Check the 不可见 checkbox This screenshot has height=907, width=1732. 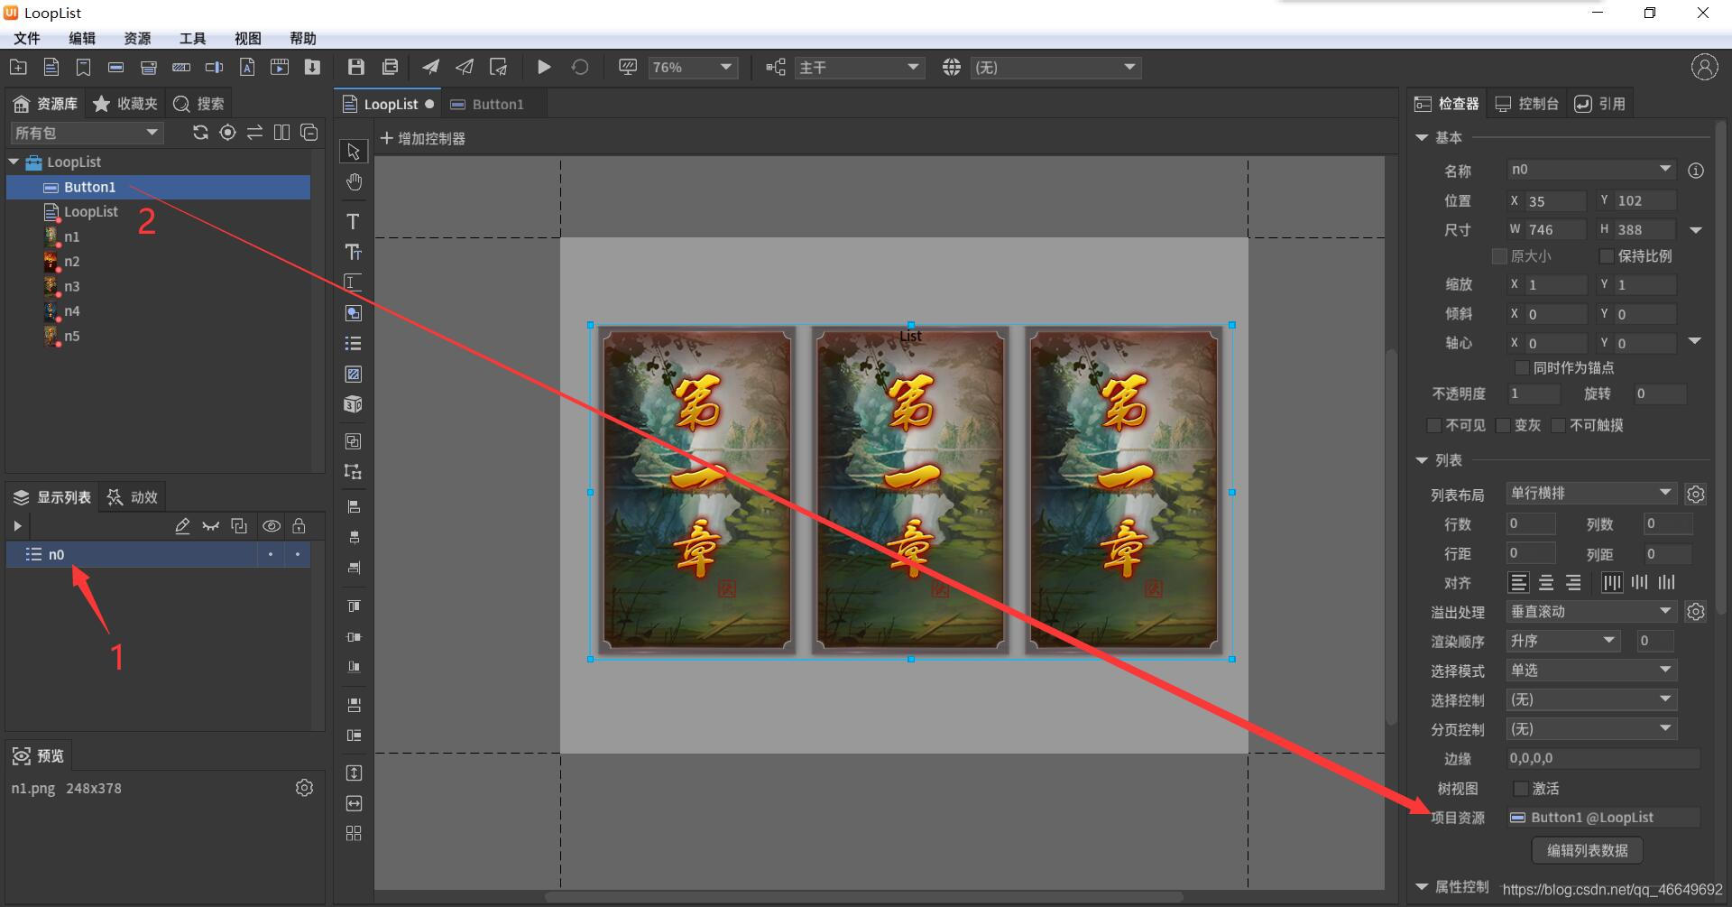click(x=1433, y=425)
